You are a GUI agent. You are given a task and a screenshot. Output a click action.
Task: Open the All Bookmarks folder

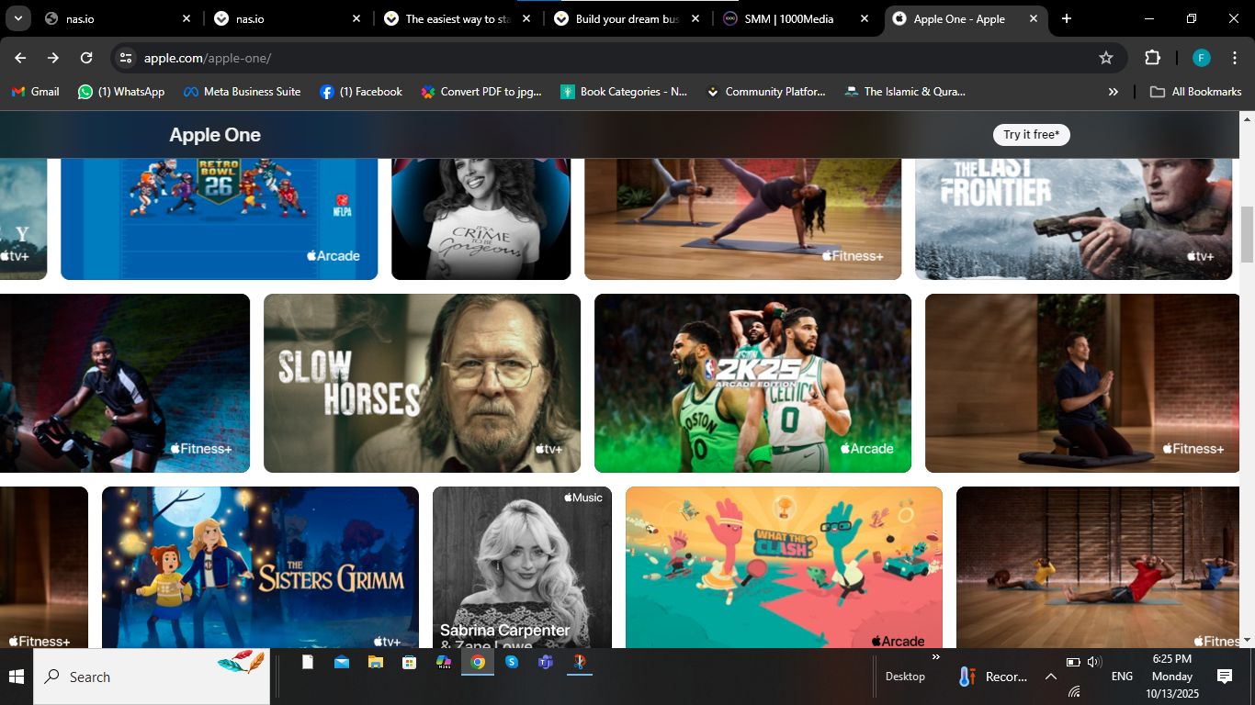(1196, 92)
